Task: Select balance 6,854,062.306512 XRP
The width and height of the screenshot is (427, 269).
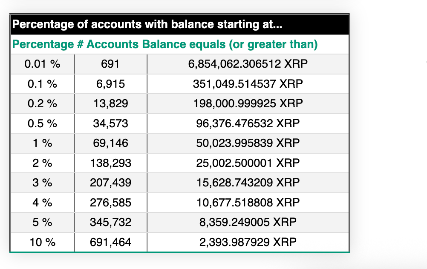Action: tap(248, 64)
